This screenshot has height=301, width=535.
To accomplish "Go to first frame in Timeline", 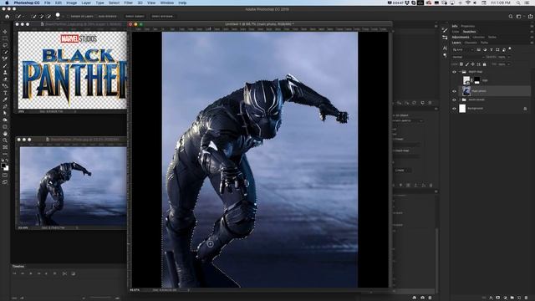I will click(x=14, y=273).
